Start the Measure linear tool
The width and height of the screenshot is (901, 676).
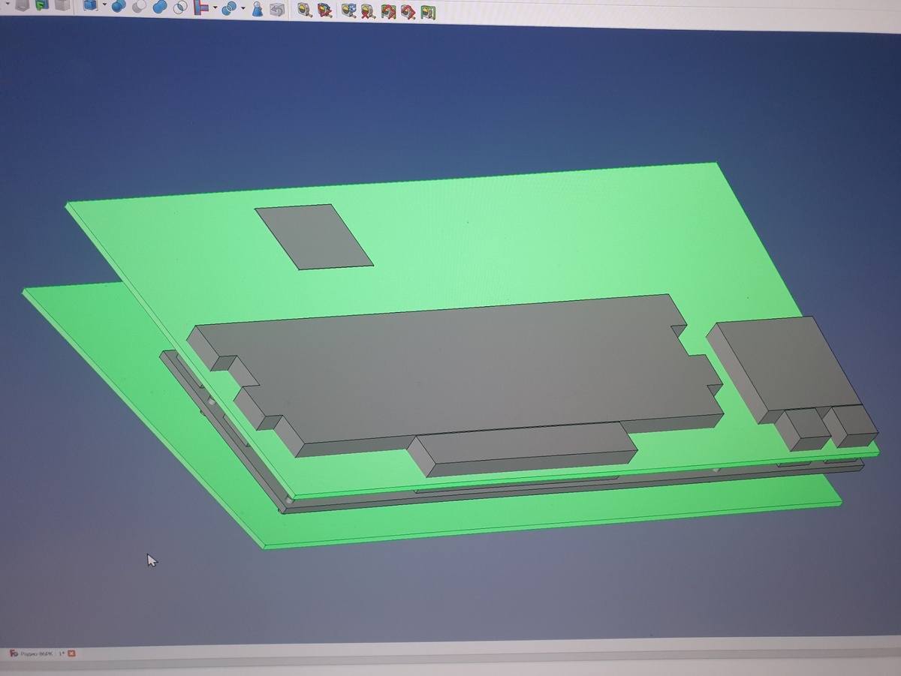coord(304,11)
